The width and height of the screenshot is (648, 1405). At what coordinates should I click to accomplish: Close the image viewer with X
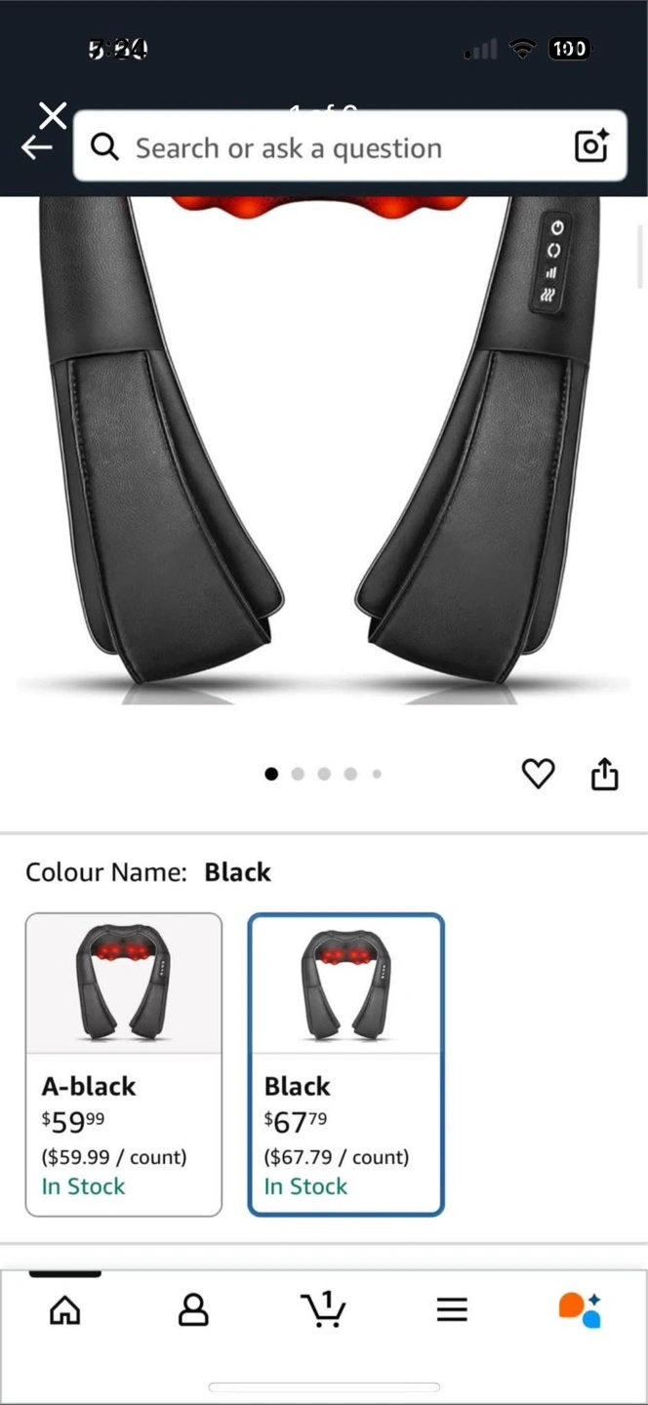[x=54, y=115]
